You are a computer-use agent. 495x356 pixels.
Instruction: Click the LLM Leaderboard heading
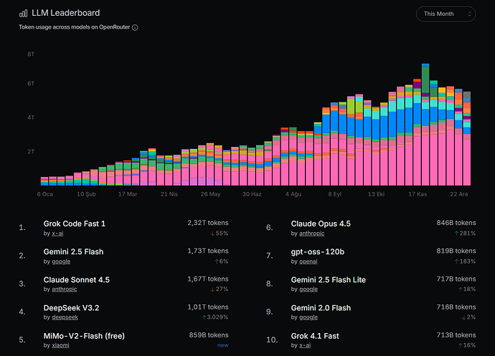click(x=66, y=13)
